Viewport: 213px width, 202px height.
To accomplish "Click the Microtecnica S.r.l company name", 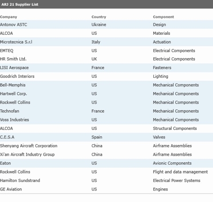I will pyautogui.click(x=16, y=42).
